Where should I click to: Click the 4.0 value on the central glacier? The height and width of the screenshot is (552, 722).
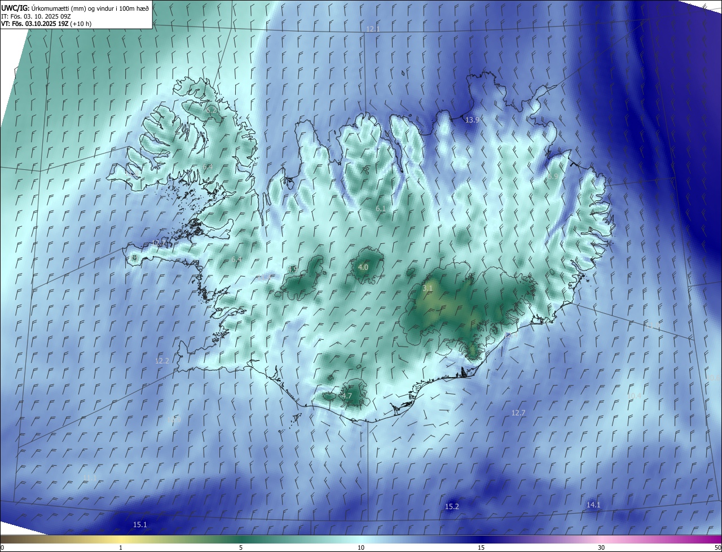(x=363, y=267)
